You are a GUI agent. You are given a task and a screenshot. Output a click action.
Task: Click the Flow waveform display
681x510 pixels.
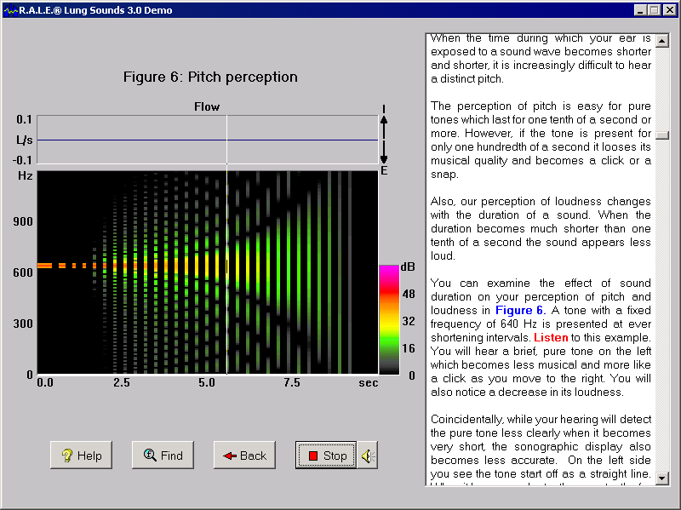point(204,139)
